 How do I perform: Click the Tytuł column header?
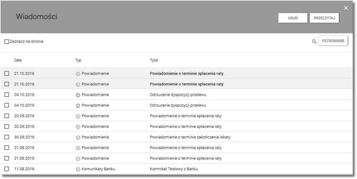coord(154,60)
